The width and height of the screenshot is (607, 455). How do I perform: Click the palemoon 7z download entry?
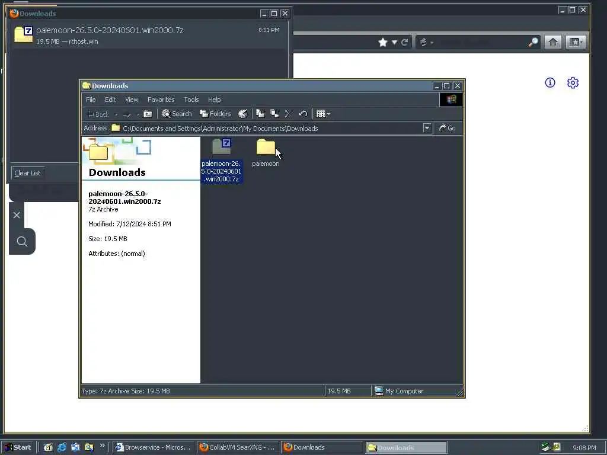tap(148, 35)
